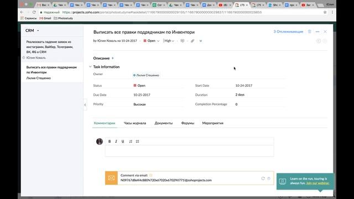Click help icon beside comment email address
This screenshot has width=354, height=199.
[269, 179]
